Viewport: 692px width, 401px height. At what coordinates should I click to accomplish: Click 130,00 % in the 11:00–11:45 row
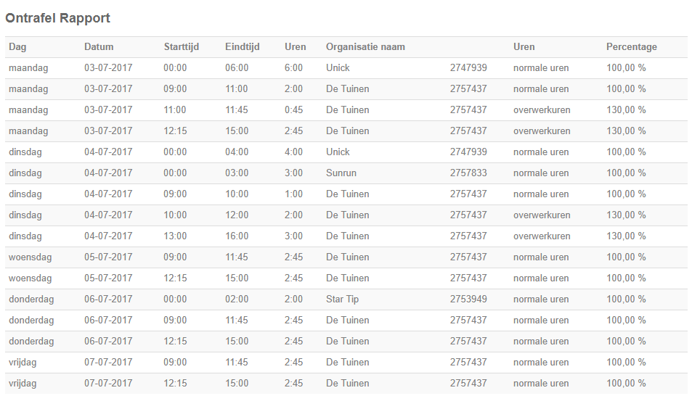[626, 110]
